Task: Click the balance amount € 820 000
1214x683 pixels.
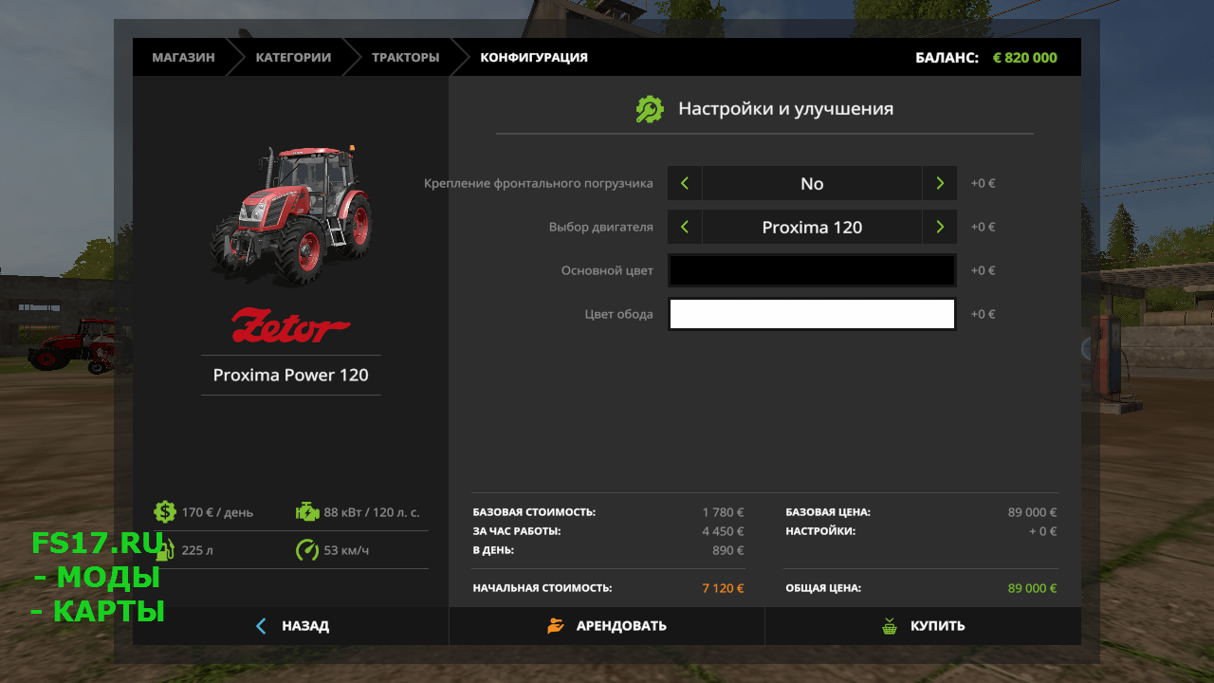Action: 1025,57
